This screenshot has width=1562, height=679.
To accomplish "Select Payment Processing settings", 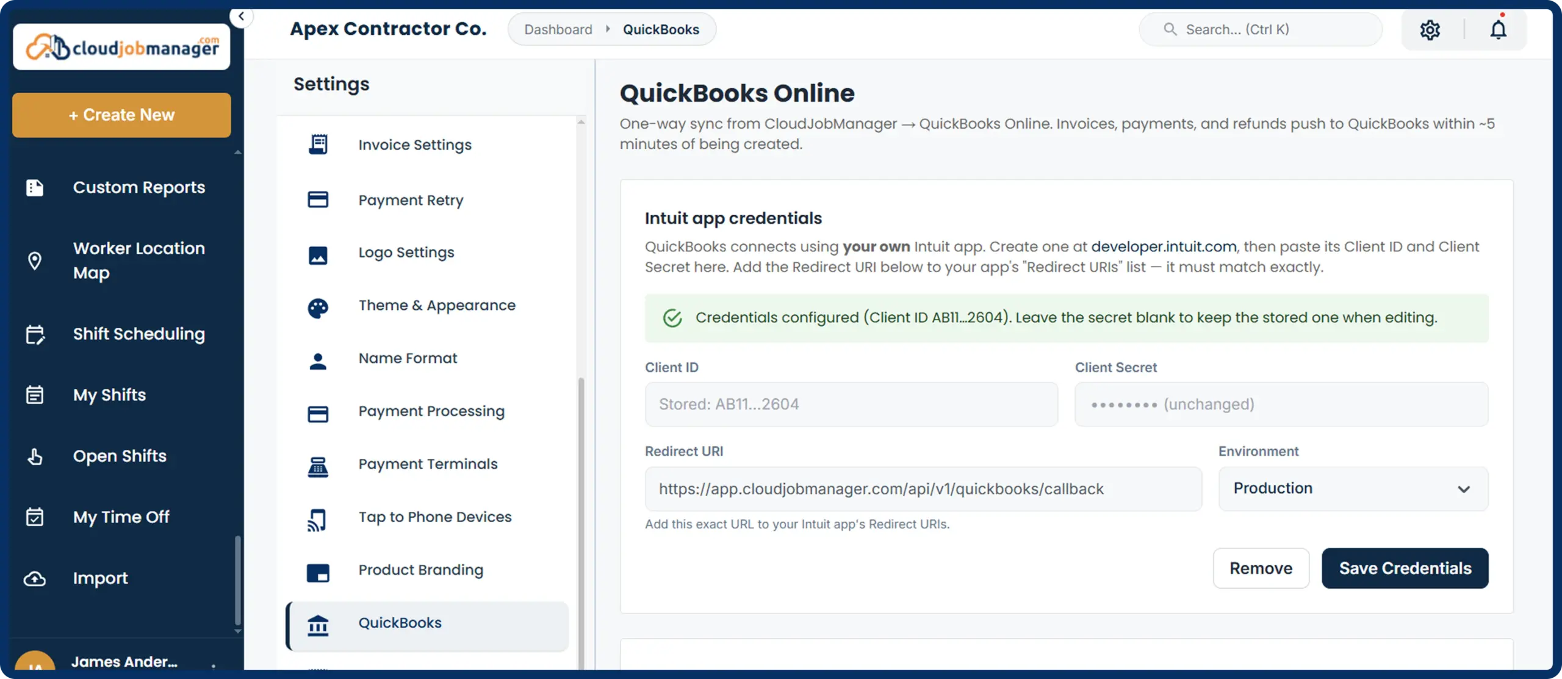I will (427, 411).
